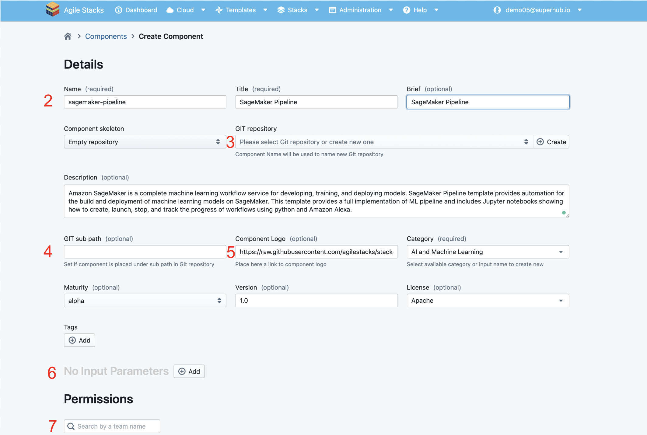Click Add button under Tags
647x435 pixels.
pos(79,340)
